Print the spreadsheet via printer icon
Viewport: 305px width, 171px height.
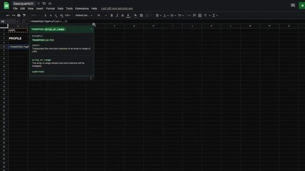coord(19,15)
